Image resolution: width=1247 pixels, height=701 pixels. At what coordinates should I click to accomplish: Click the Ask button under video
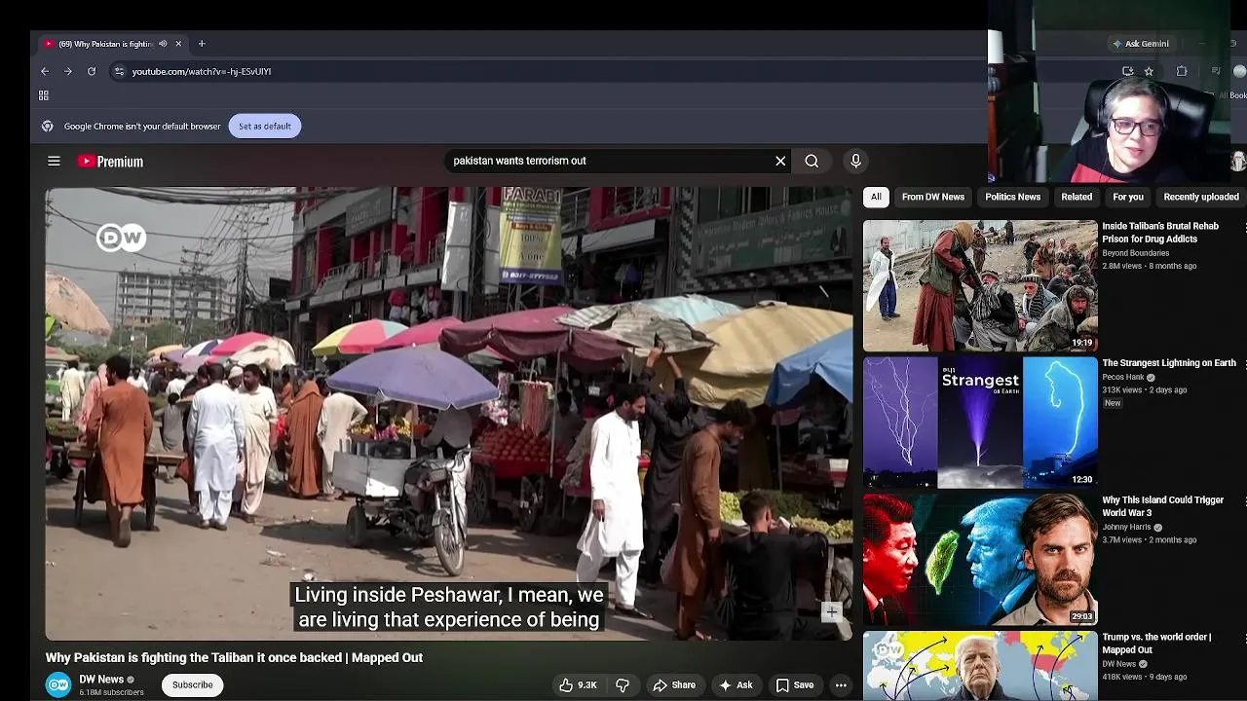tap(736, 685)
